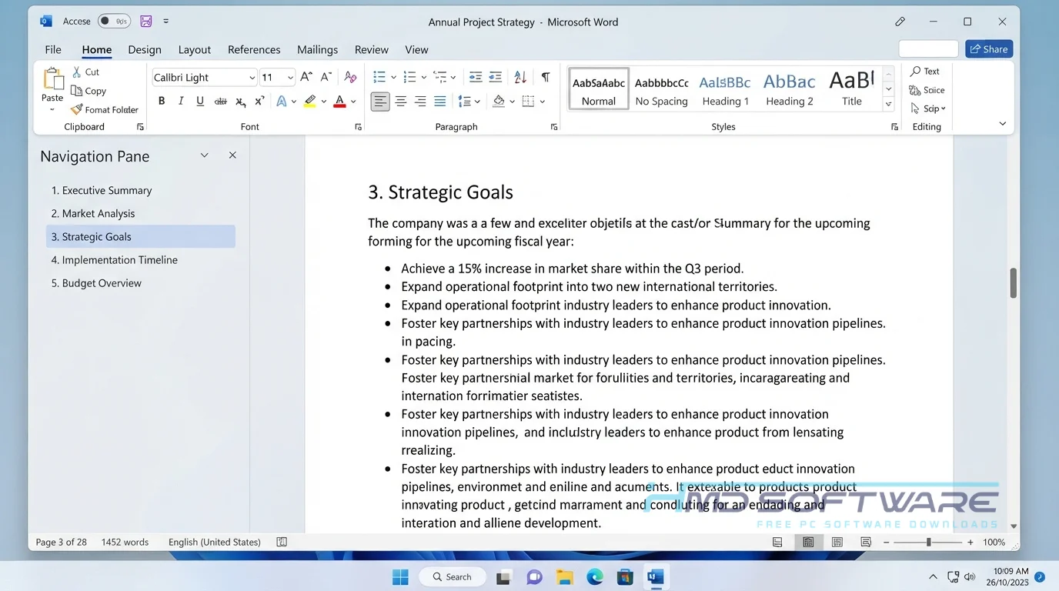1059x591 pixels.
Task: Click the pen icon in title bar
Action: click(900, 22)
